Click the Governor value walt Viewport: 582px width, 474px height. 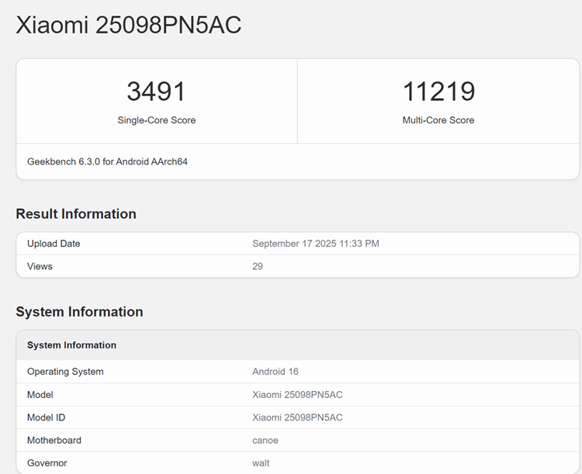click(x=261, y=463)
